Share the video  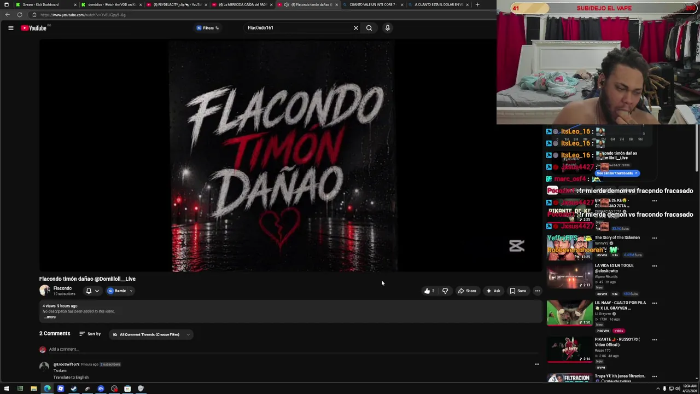467,291
